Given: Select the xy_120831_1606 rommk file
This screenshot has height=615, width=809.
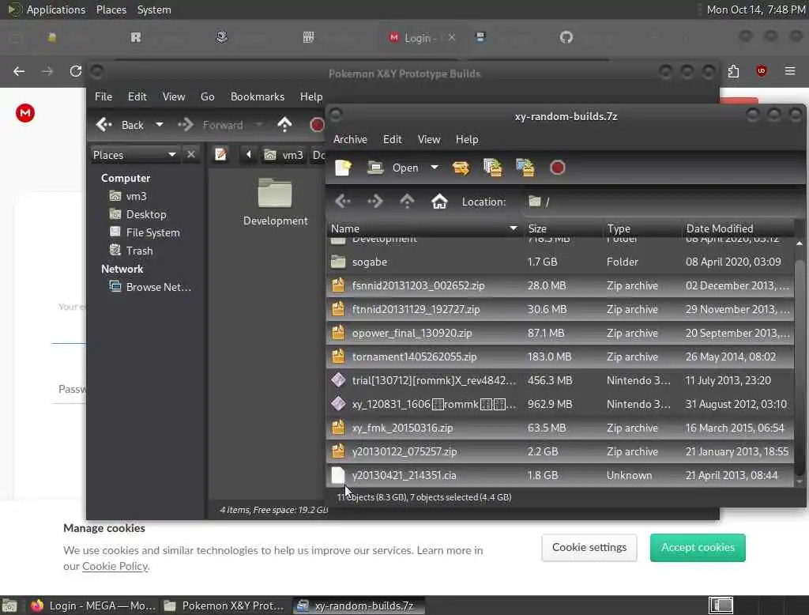Looking at the screenshot, I should coord(560,404).
